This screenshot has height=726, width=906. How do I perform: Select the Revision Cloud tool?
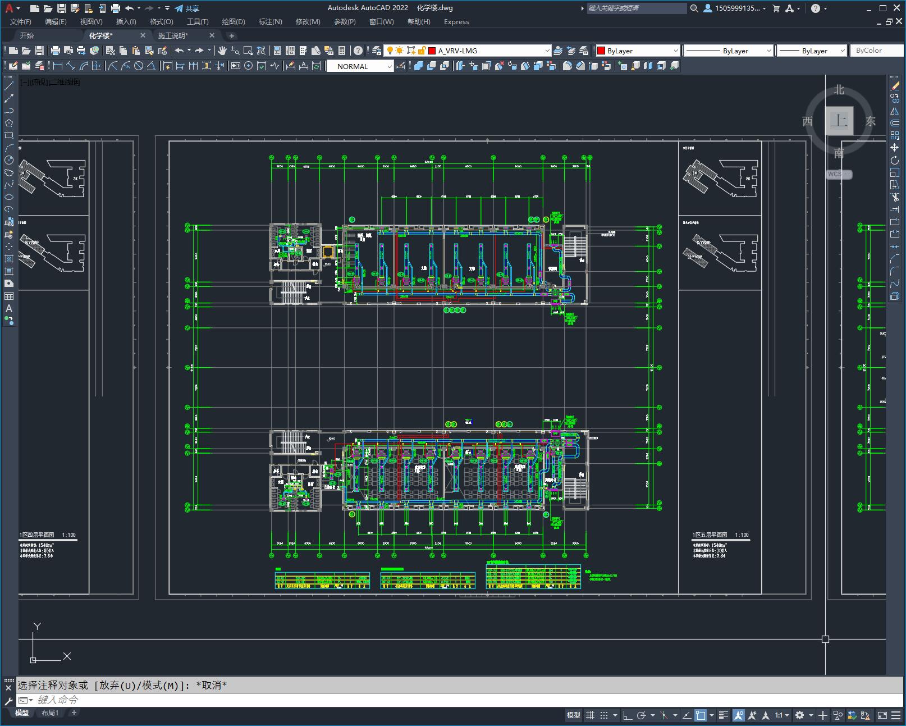pos(9,172)
